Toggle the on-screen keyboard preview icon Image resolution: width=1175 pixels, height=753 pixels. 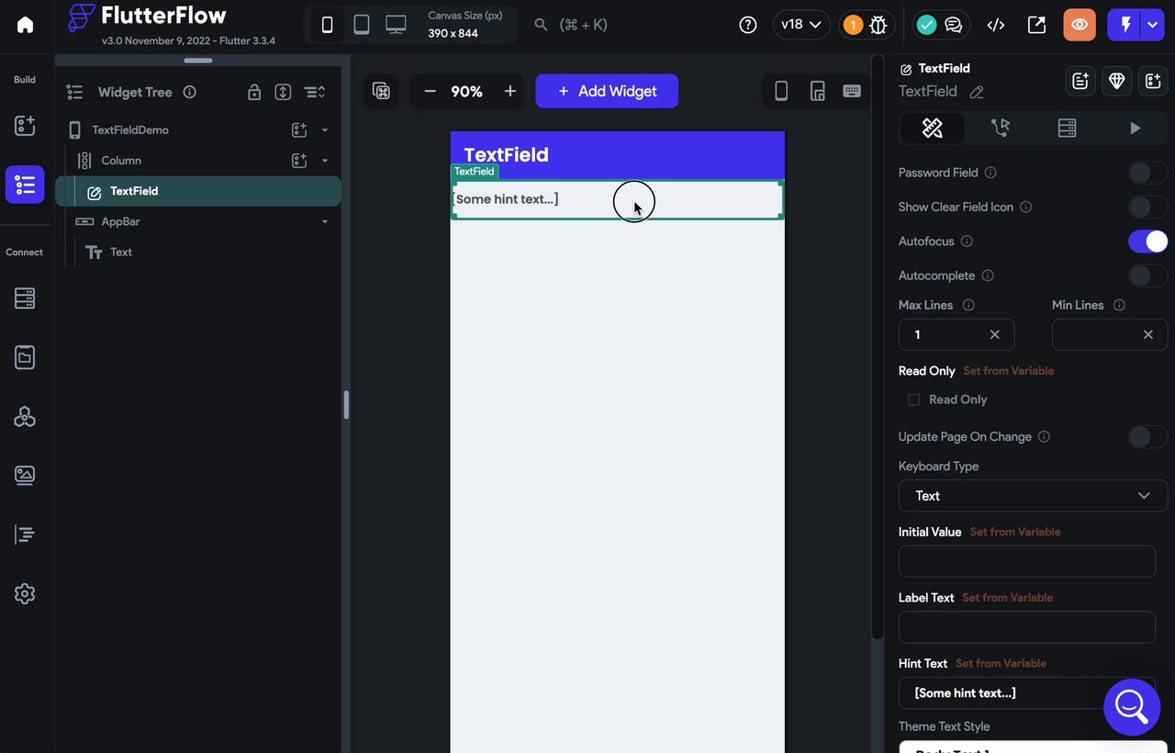(852, 91)
